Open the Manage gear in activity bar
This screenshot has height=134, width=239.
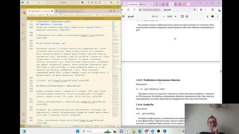[23, 121]
